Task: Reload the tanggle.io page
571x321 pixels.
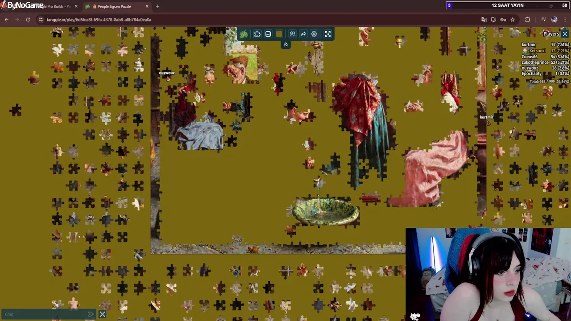Action: (x=28, y=20)
